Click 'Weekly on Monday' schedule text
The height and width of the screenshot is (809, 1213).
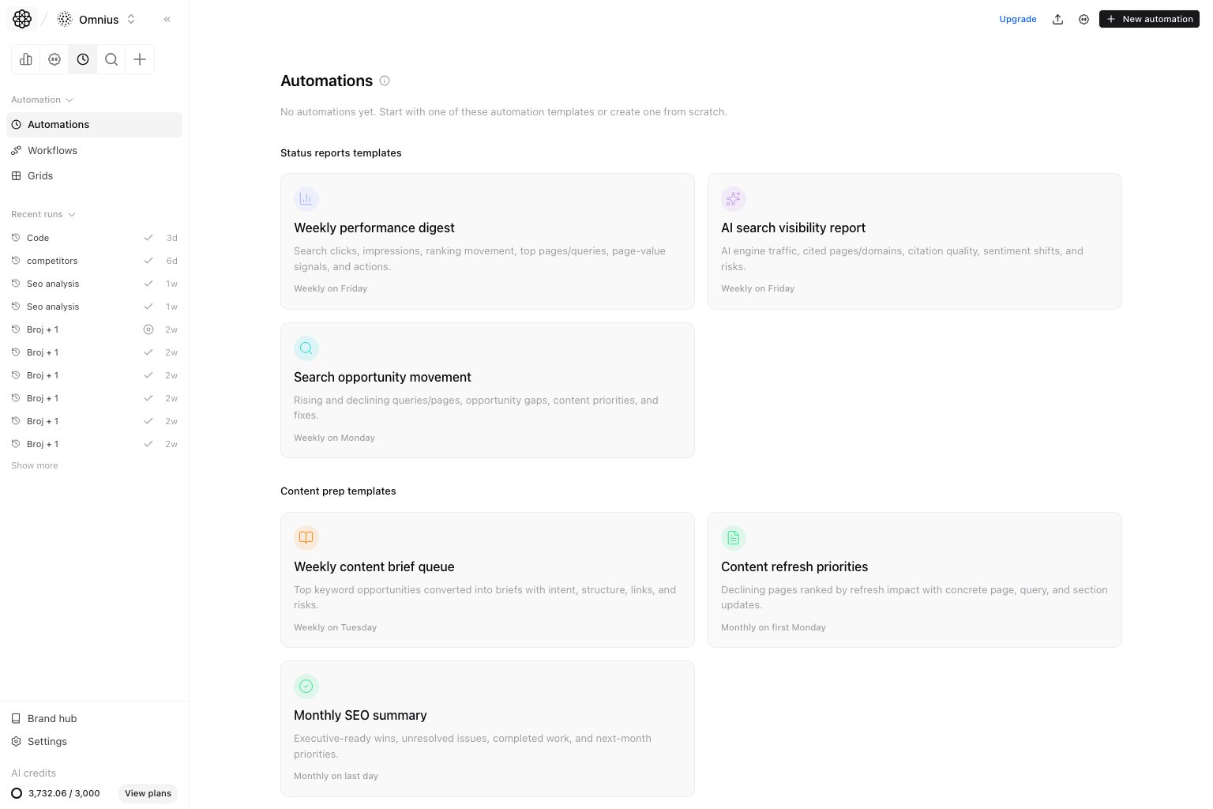[x=335, y=438]
